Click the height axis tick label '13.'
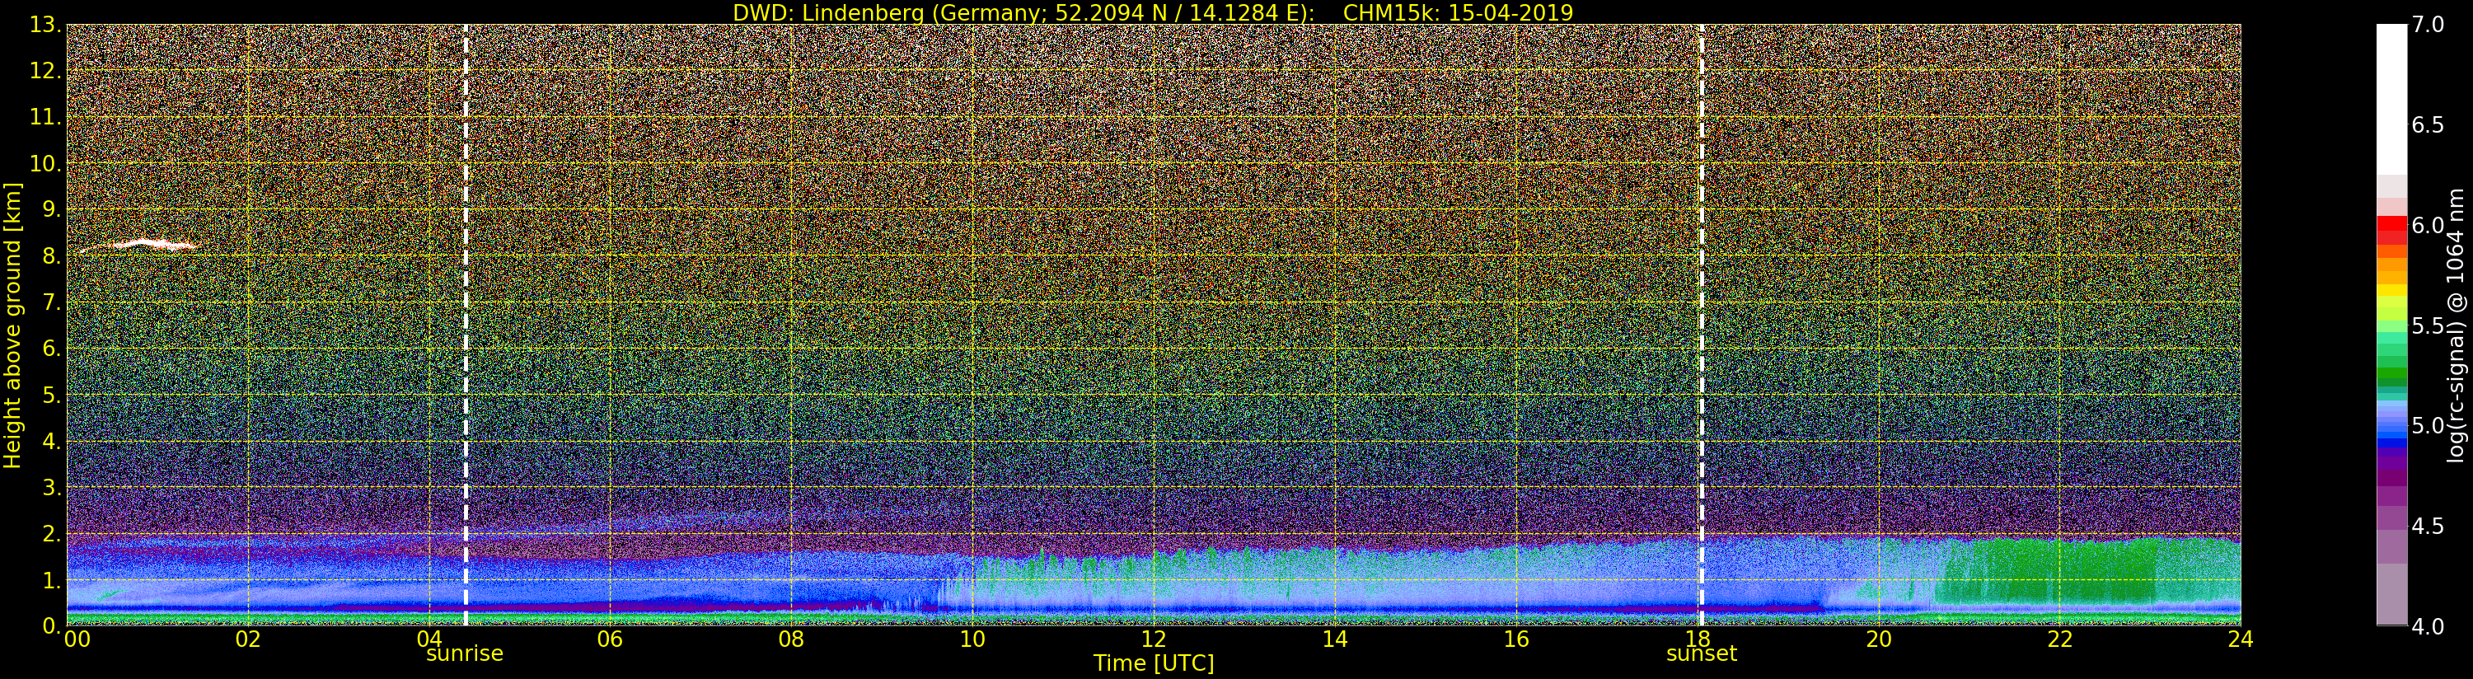Viewport: 2473px width, 679px height. click(45, 25)
